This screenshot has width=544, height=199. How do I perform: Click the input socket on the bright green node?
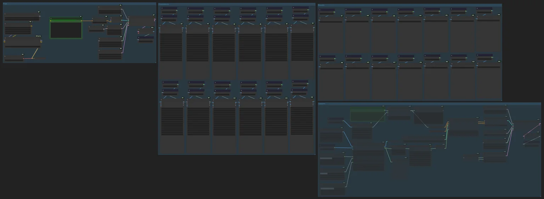[x=51, y=21]
